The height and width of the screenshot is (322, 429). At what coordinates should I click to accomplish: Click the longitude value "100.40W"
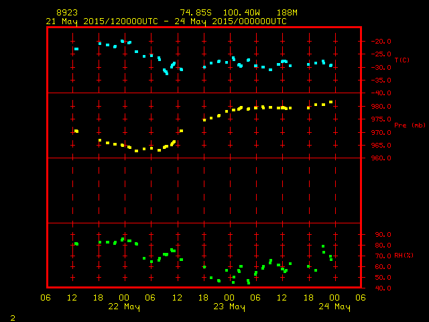pos(241,13)
